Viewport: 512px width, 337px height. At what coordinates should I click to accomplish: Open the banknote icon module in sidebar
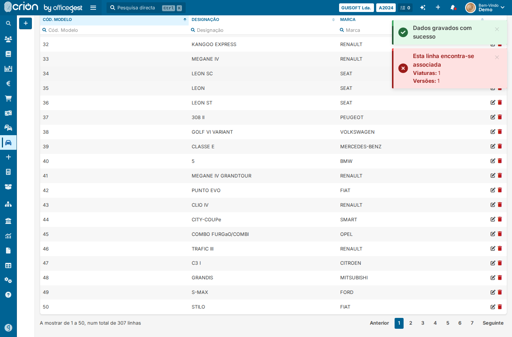point(8,113)
